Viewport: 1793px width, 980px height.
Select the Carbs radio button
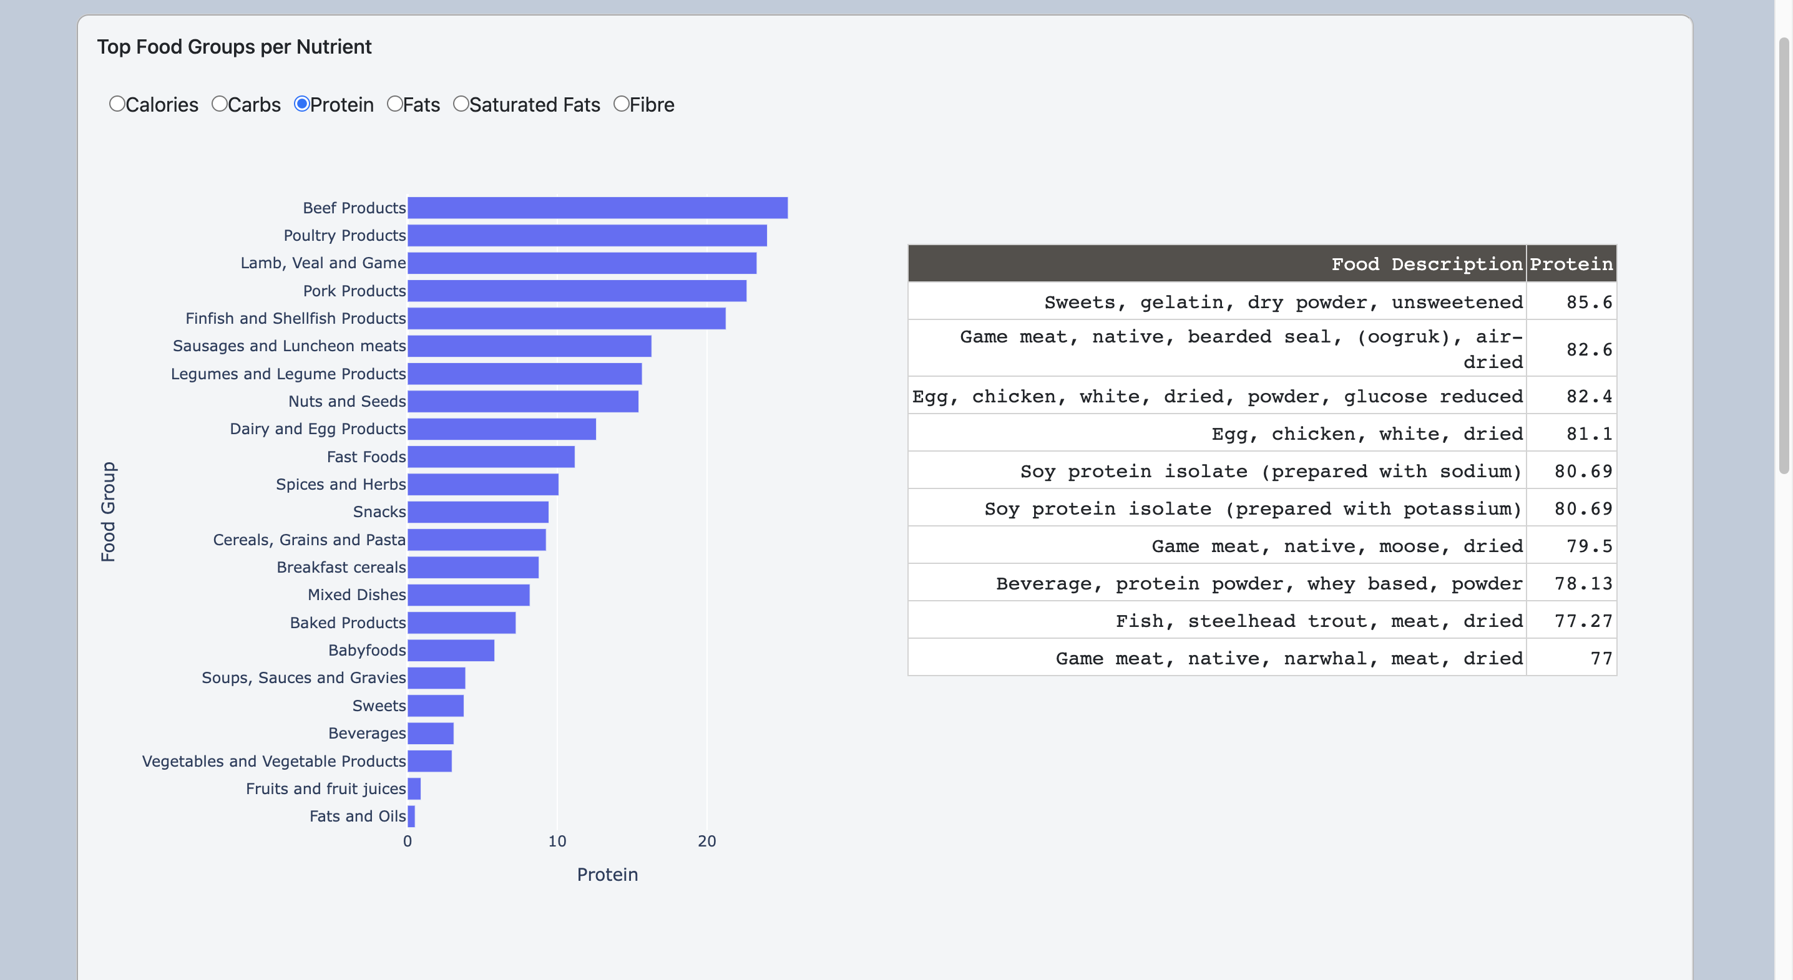click(x=219, y=104)
